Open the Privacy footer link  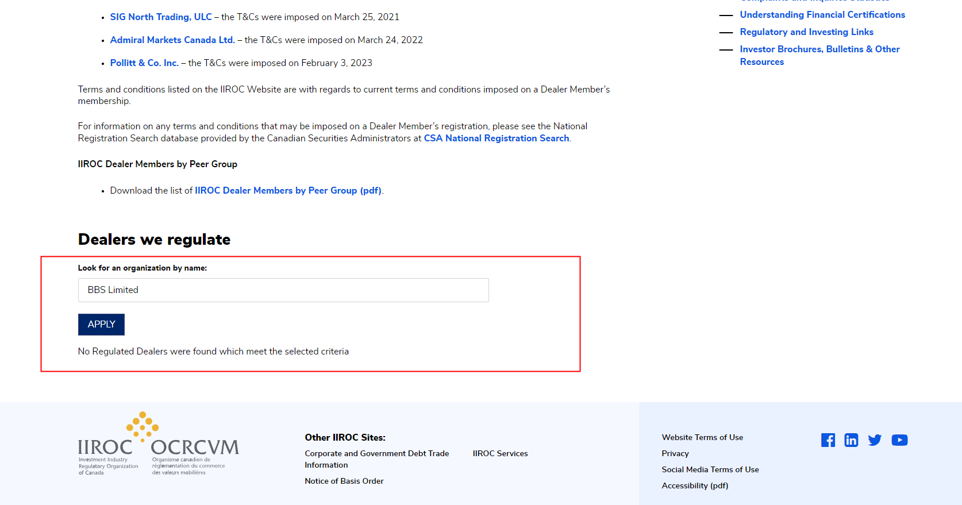(675, 453)
